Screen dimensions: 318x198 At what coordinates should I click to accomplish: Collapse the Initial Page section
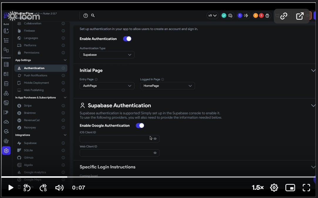[x=313, y=71]
